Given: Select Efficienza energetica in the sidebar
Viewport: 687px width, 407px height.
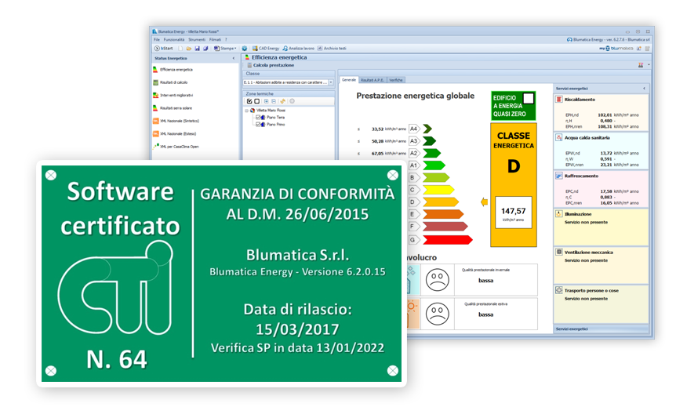Looking at the screenshot, I should click(173, 70).
